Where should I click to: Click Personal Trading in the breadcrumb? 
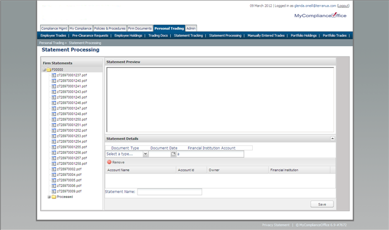(x=51, y=43)
